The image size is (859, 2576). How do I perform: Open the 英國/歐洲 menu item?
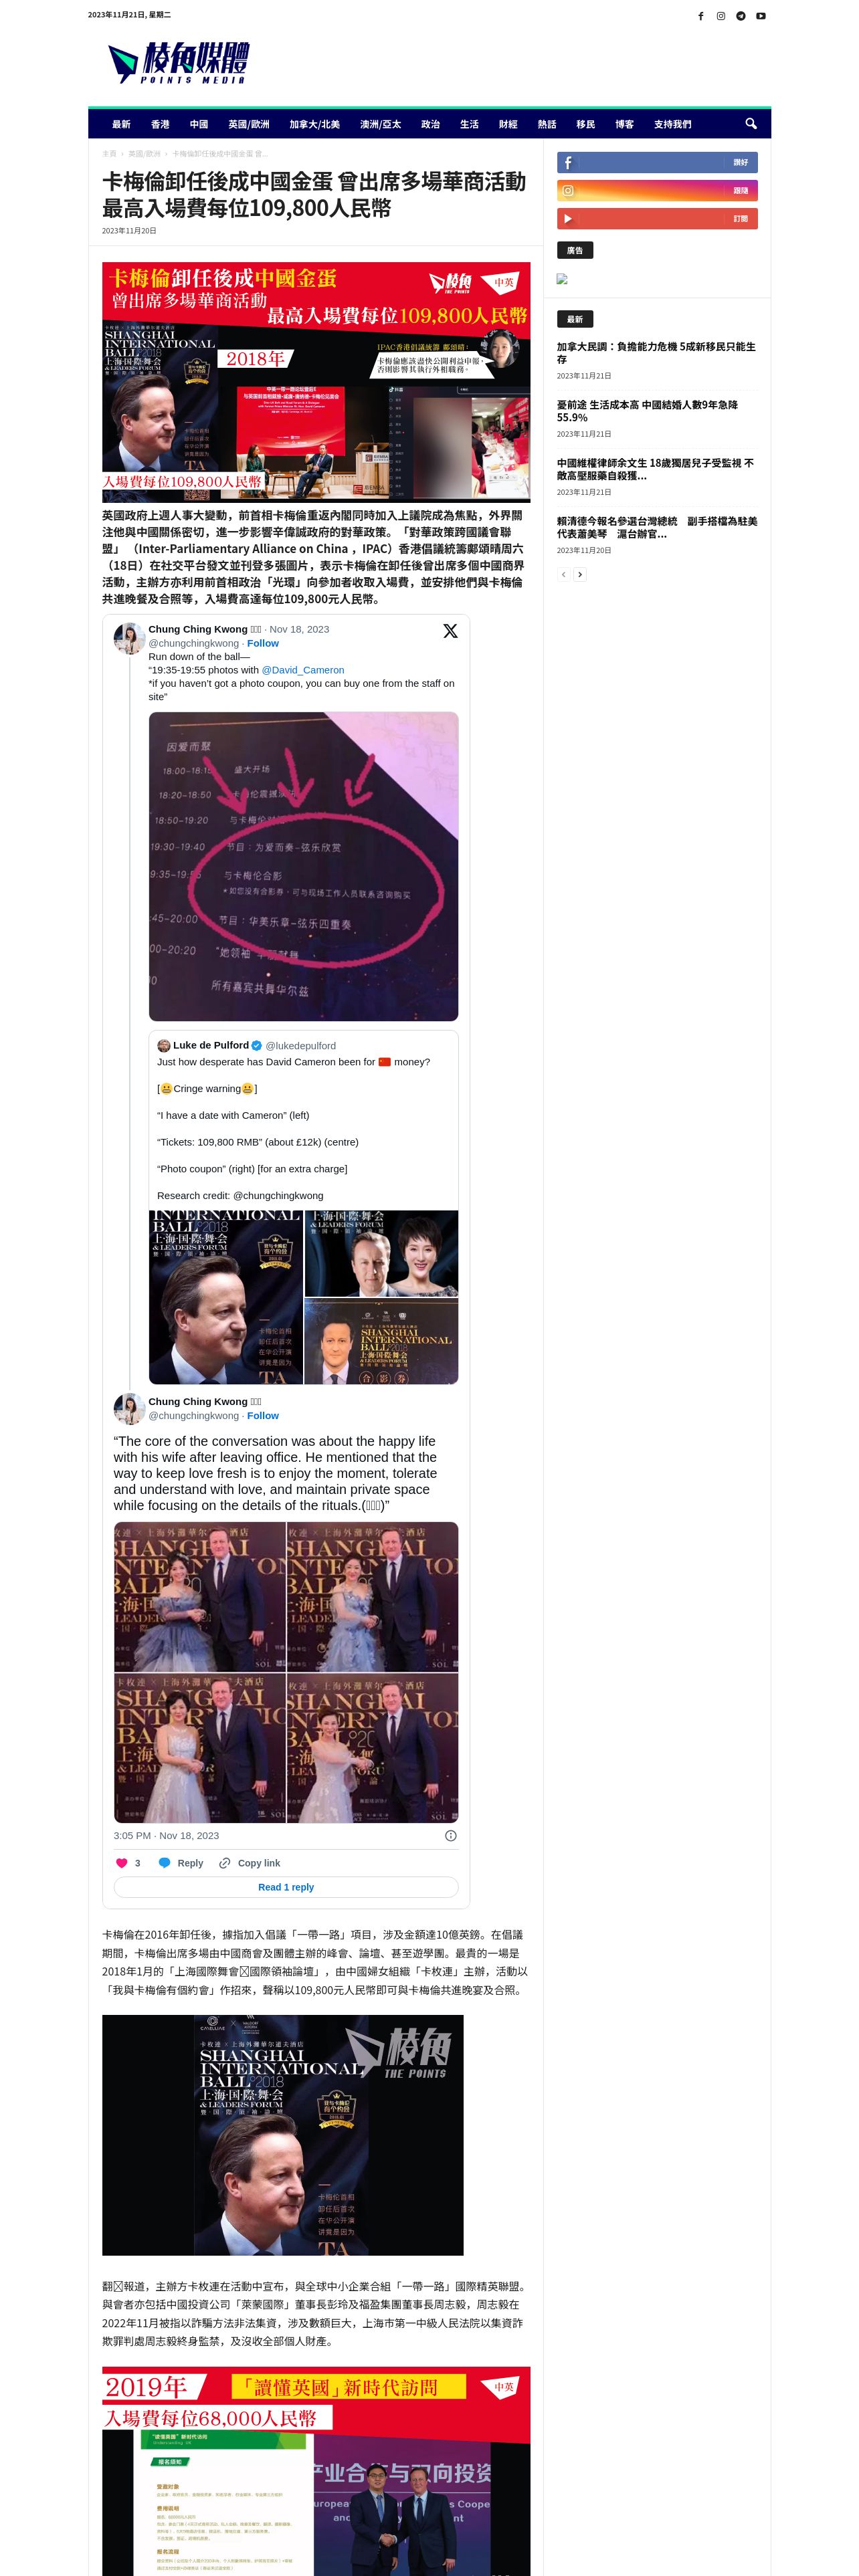pos(248,124)
